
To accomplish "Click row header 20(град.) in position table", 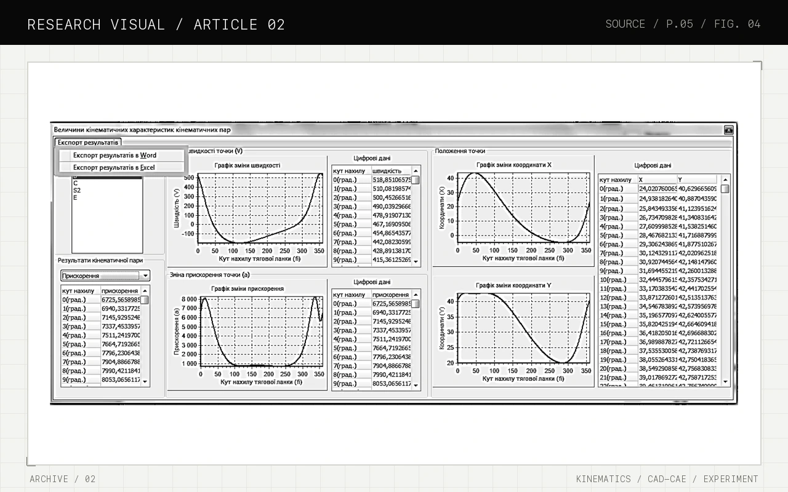I will tap(618, 368).
